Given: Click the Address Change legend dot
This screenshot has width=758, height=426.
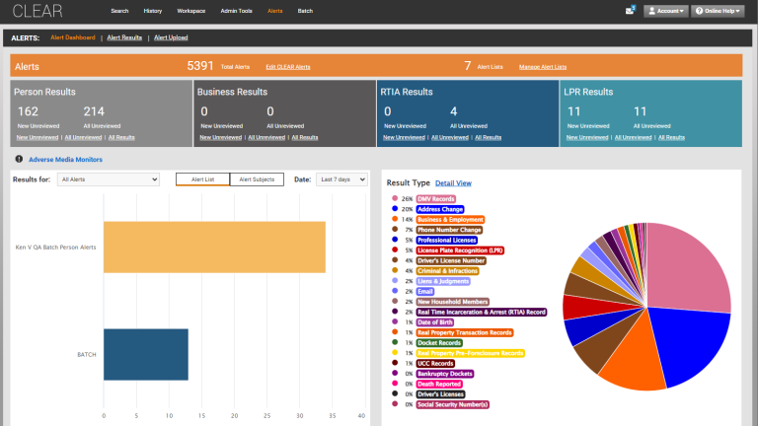Looking at the screenshot, I should [395, 209].
